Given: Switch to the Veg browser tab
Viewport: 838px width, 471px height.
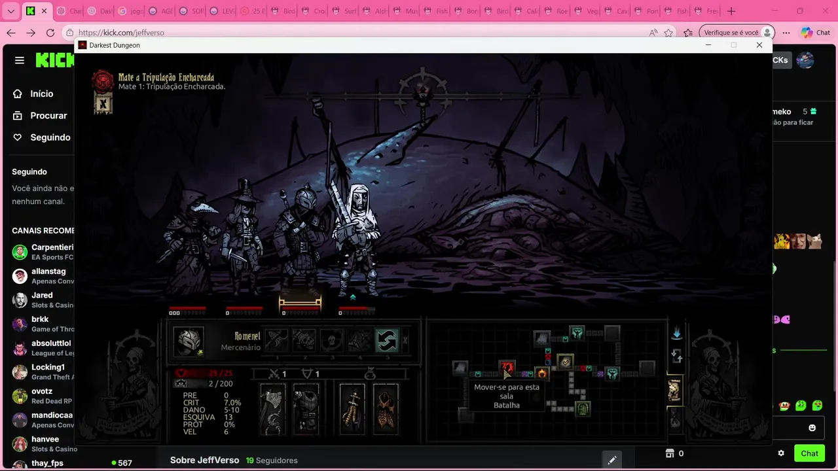Looking at the screenshot, I should (586, 11).
